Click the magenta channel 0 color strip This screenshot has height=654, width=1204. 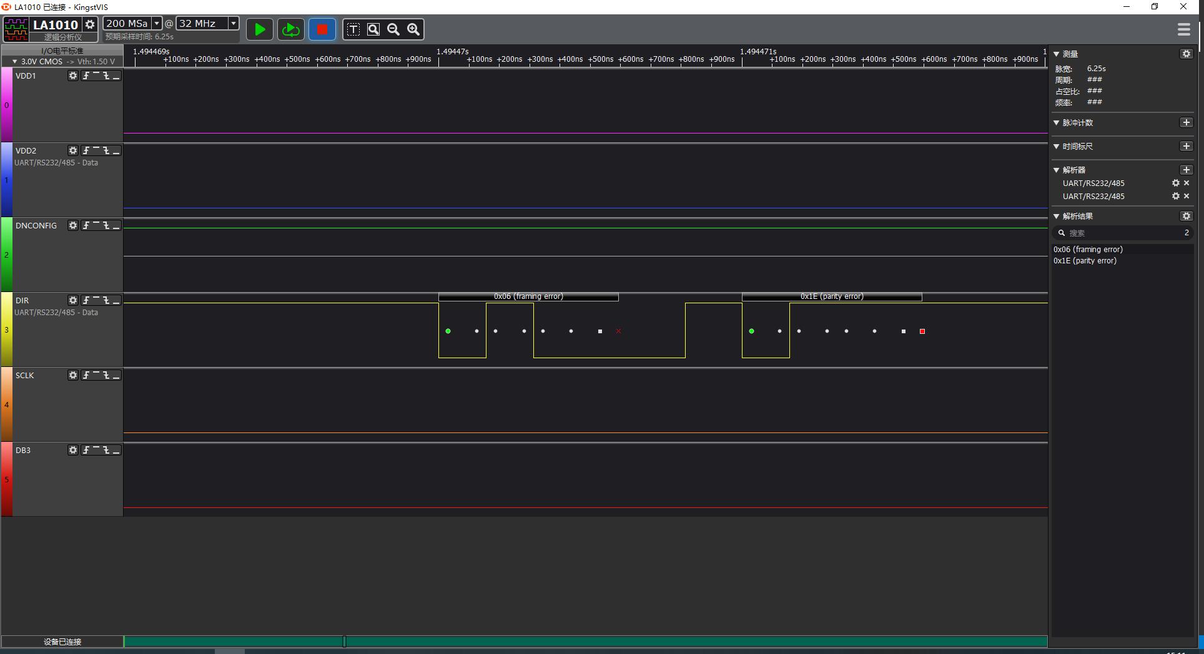coord(7,105)
